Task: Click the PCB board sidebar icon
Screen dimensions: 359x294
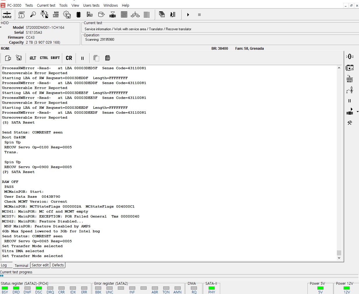Action: point(350,68)
